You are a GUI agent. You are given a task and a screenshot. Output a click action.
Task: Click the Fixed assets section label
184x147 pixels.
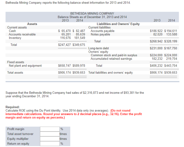pyautogui.click(x=16, y=62)
